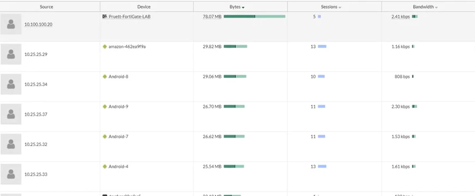Click the 26.70 MB bytes value
475x196 pixels.
(x=212, y=107)
